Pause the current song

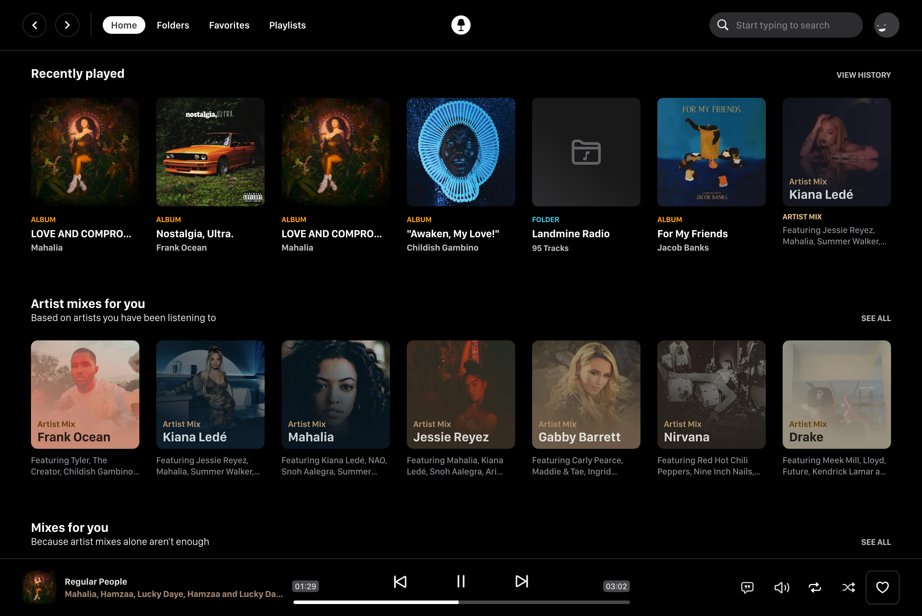[x=461, y=582]
